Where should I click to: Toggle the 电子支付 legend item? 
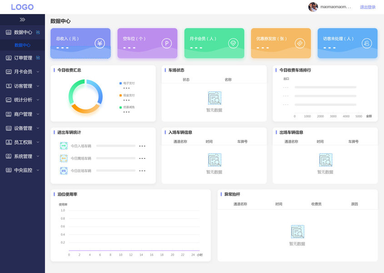pos(127,83)
